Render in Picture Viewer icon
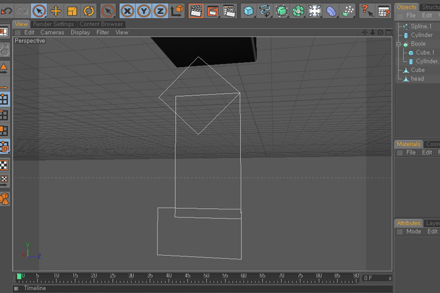Viewport: 440px width, 293px height. coord(213,11)
